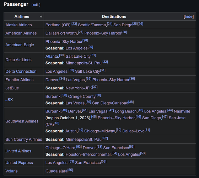Follow the Atlanta destination link
This screenshot has width=199, height=178.
(52, 57)
